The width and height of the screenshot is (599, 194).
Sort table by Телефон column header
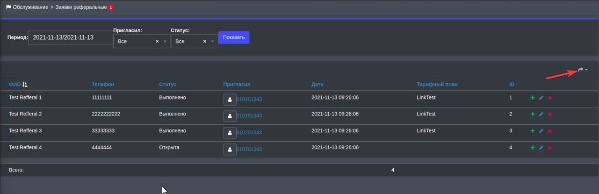tap(103, 84)
